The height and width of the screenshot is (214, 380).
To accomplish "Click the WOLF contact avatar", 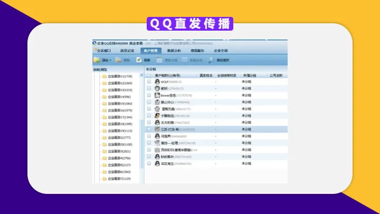I will pyautogui.click(x=157, y=82).
